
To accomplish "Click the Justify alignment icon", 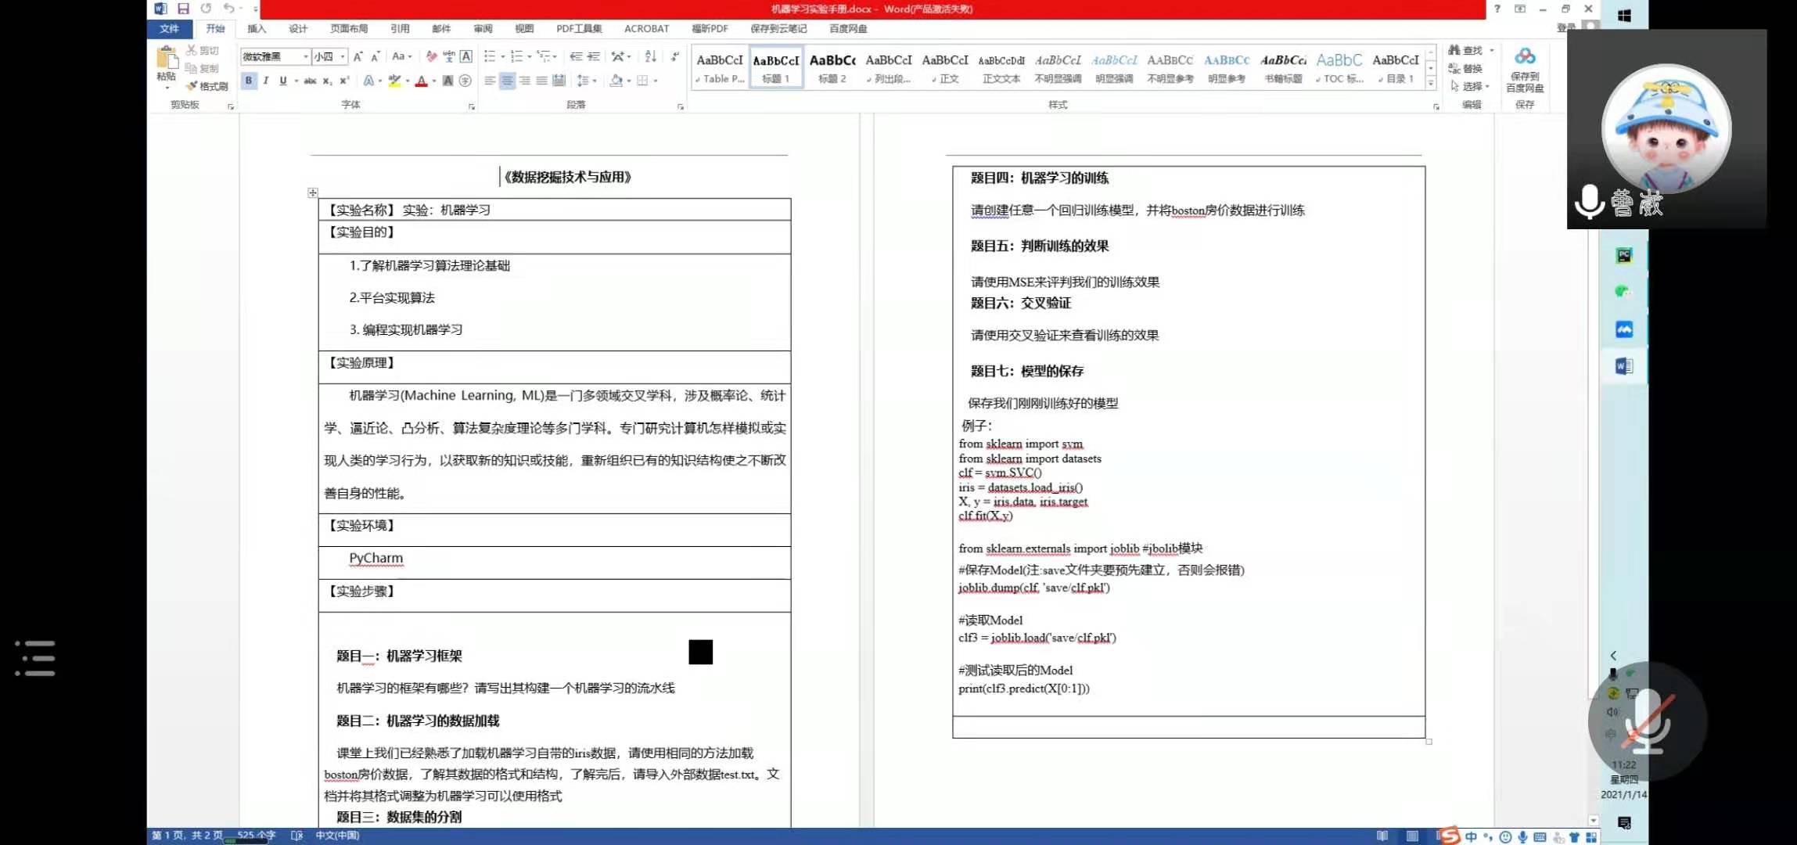I will (541, 81).
